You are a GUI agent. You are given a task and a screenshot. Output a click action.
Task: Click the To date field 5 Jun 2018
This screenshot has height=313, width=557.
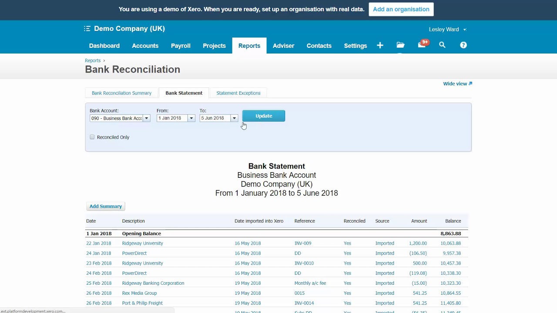click(215, 118)
